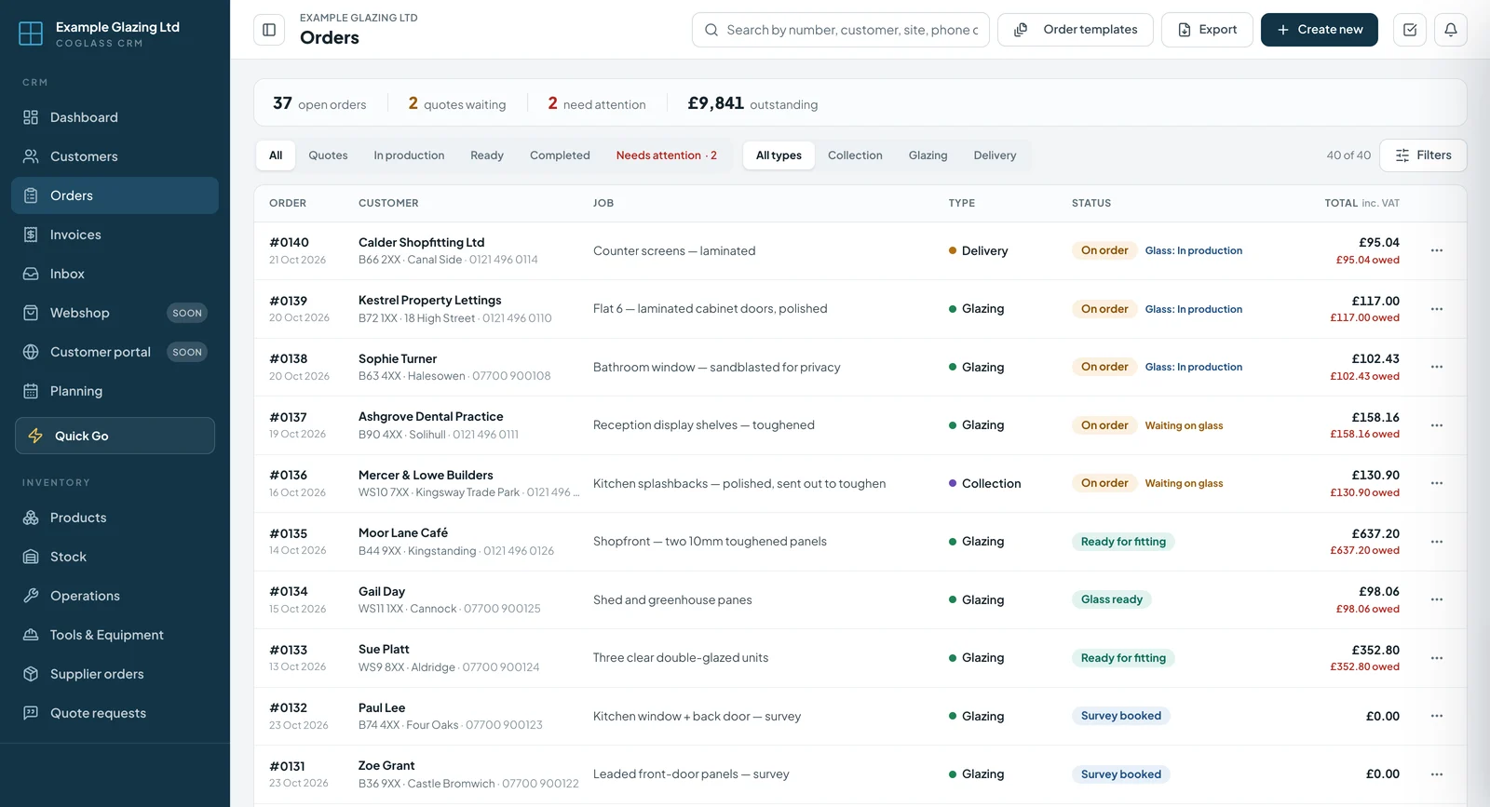
Task: Click the Supplier orders box icon
Action: [31, 674]
